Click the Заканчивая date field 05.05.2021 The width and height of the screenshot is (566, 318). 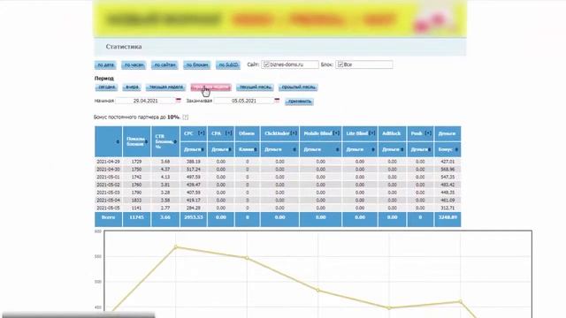244,101
